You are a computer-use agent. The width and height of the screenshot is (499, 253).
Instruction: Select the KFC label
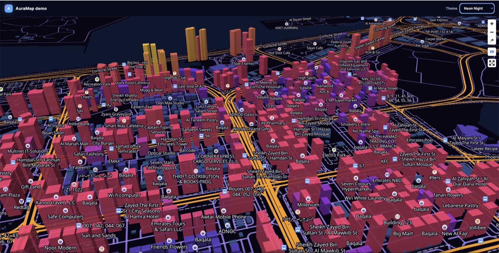point(385,161)
